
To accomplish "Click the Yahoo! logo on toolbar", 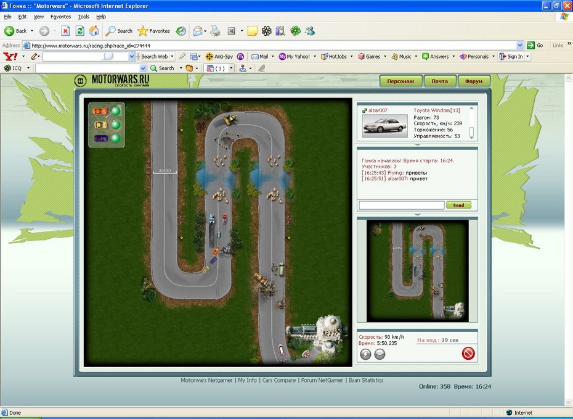I will coord(10,56).
